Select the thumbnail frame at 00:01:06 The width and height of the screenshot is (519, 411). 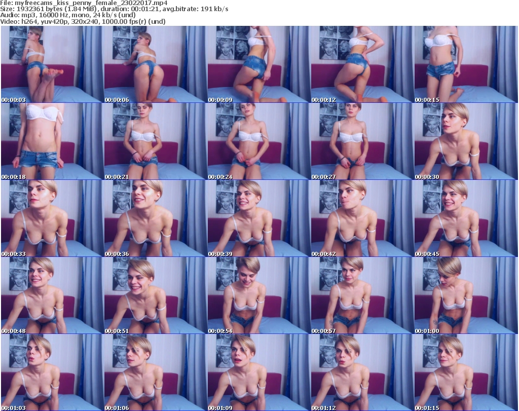coord(155,372)
